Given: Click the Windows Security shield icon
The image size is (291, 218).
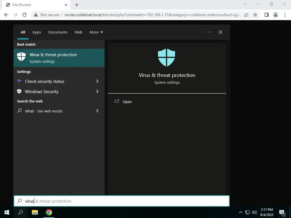Looking at the screenshot, I should [19, 91].
